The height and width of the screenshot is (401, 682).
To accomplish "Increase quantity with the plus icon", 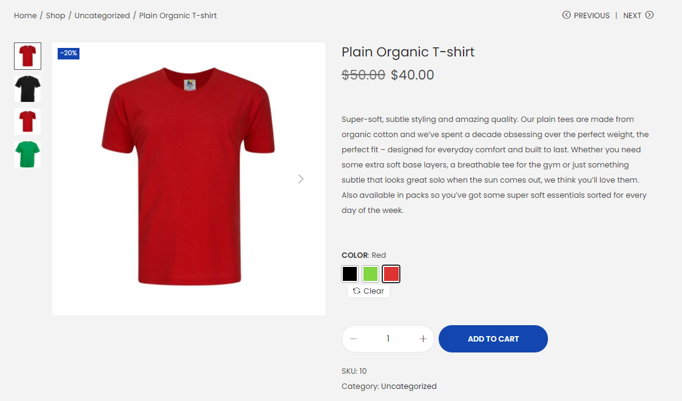I will point(423,339).
